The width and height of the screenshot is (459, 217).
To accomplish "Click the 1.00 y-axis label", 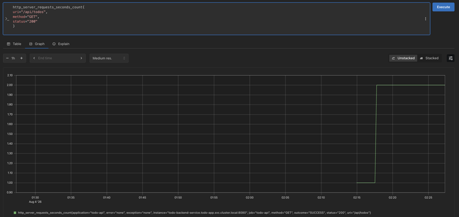I will pos(9,183).
